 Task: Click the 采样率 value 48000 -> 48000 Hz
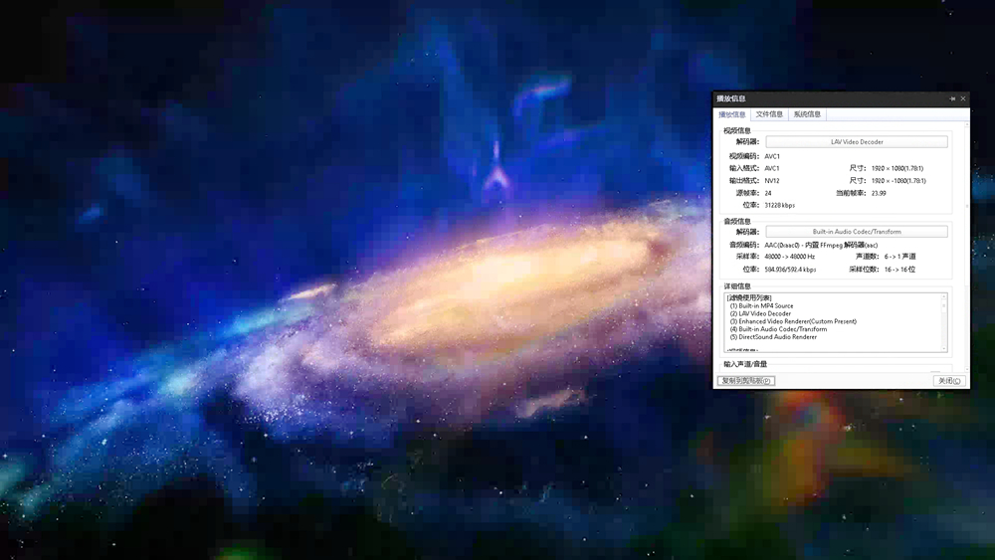tap(789, 257)
